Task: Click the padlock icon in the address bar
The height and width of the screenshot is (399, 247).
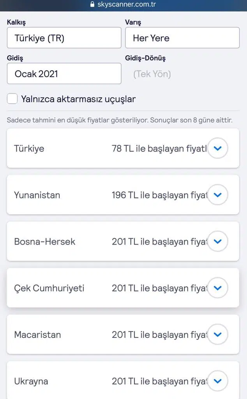Action: click(x=92, y=5)
